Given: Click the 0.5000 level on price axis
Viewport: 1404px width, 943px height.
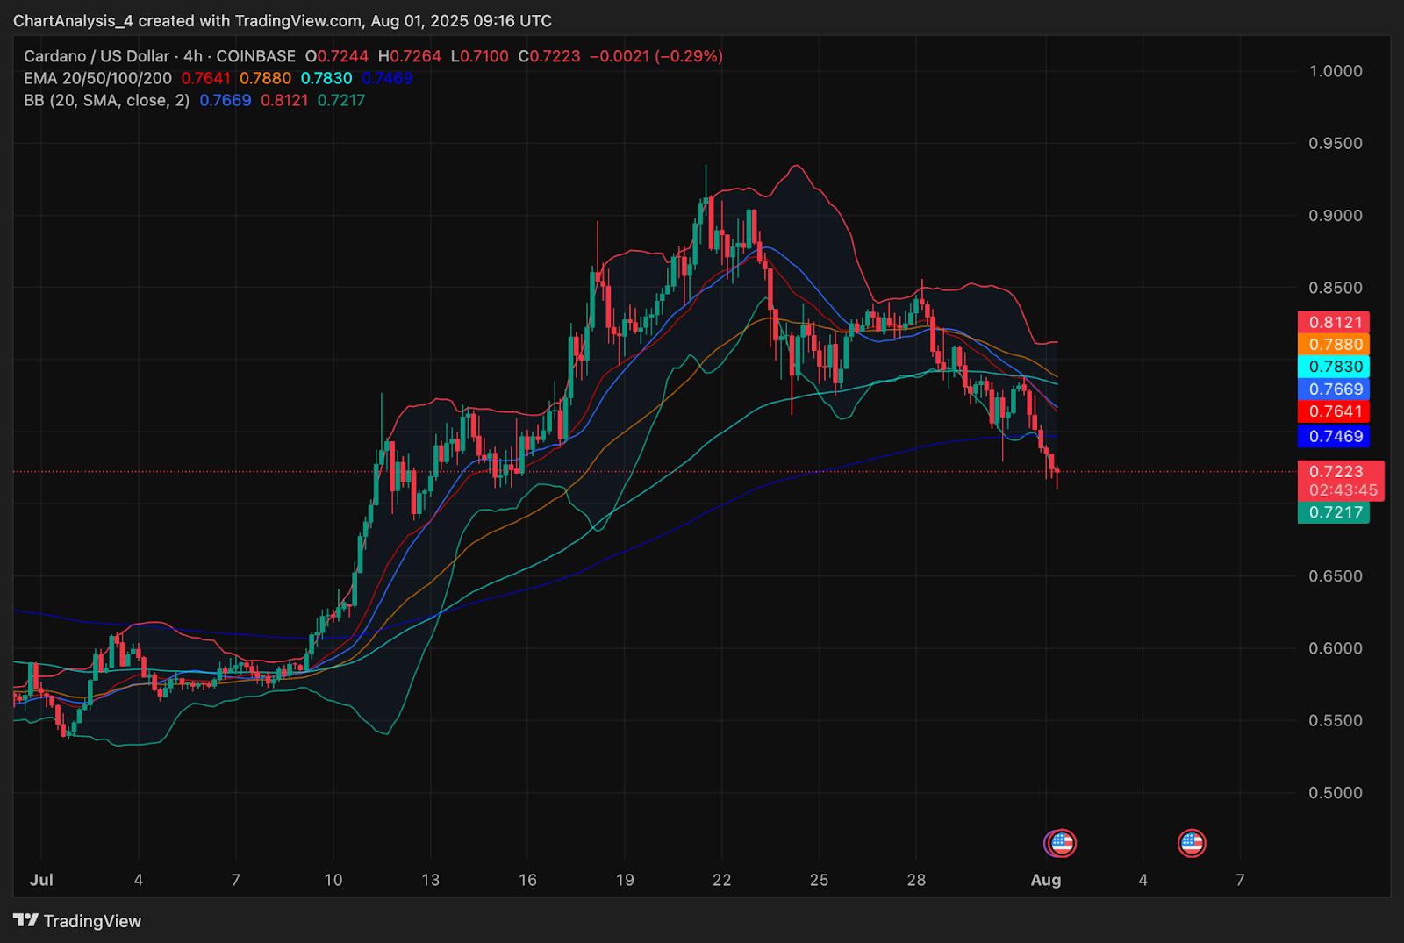Looking at the screenshot, I should (x=1335, y=793).
